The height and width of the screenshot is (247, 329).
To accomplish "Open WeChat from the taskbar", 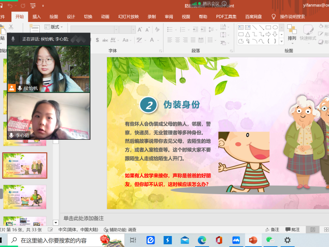I will [x=270, y=240].
